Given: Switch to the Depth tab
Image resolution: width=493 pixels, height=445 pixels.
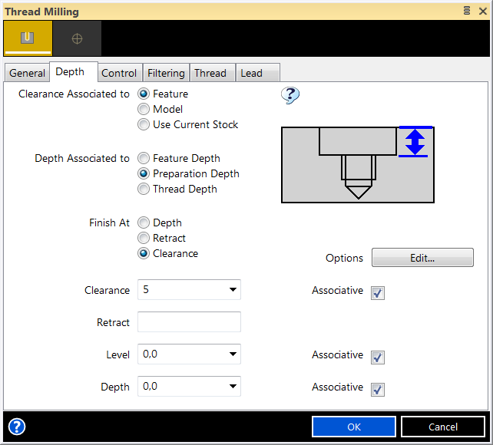Looking at the screenshot, I should (74, 72).
